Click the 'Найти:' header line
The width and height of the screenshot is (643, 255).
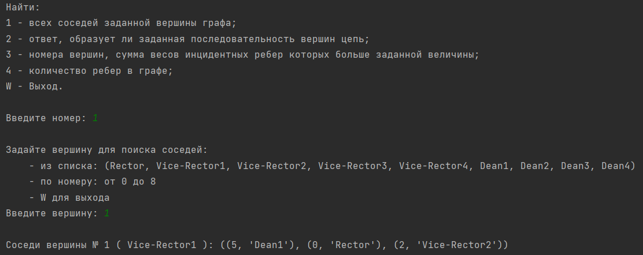click(23, 7)
